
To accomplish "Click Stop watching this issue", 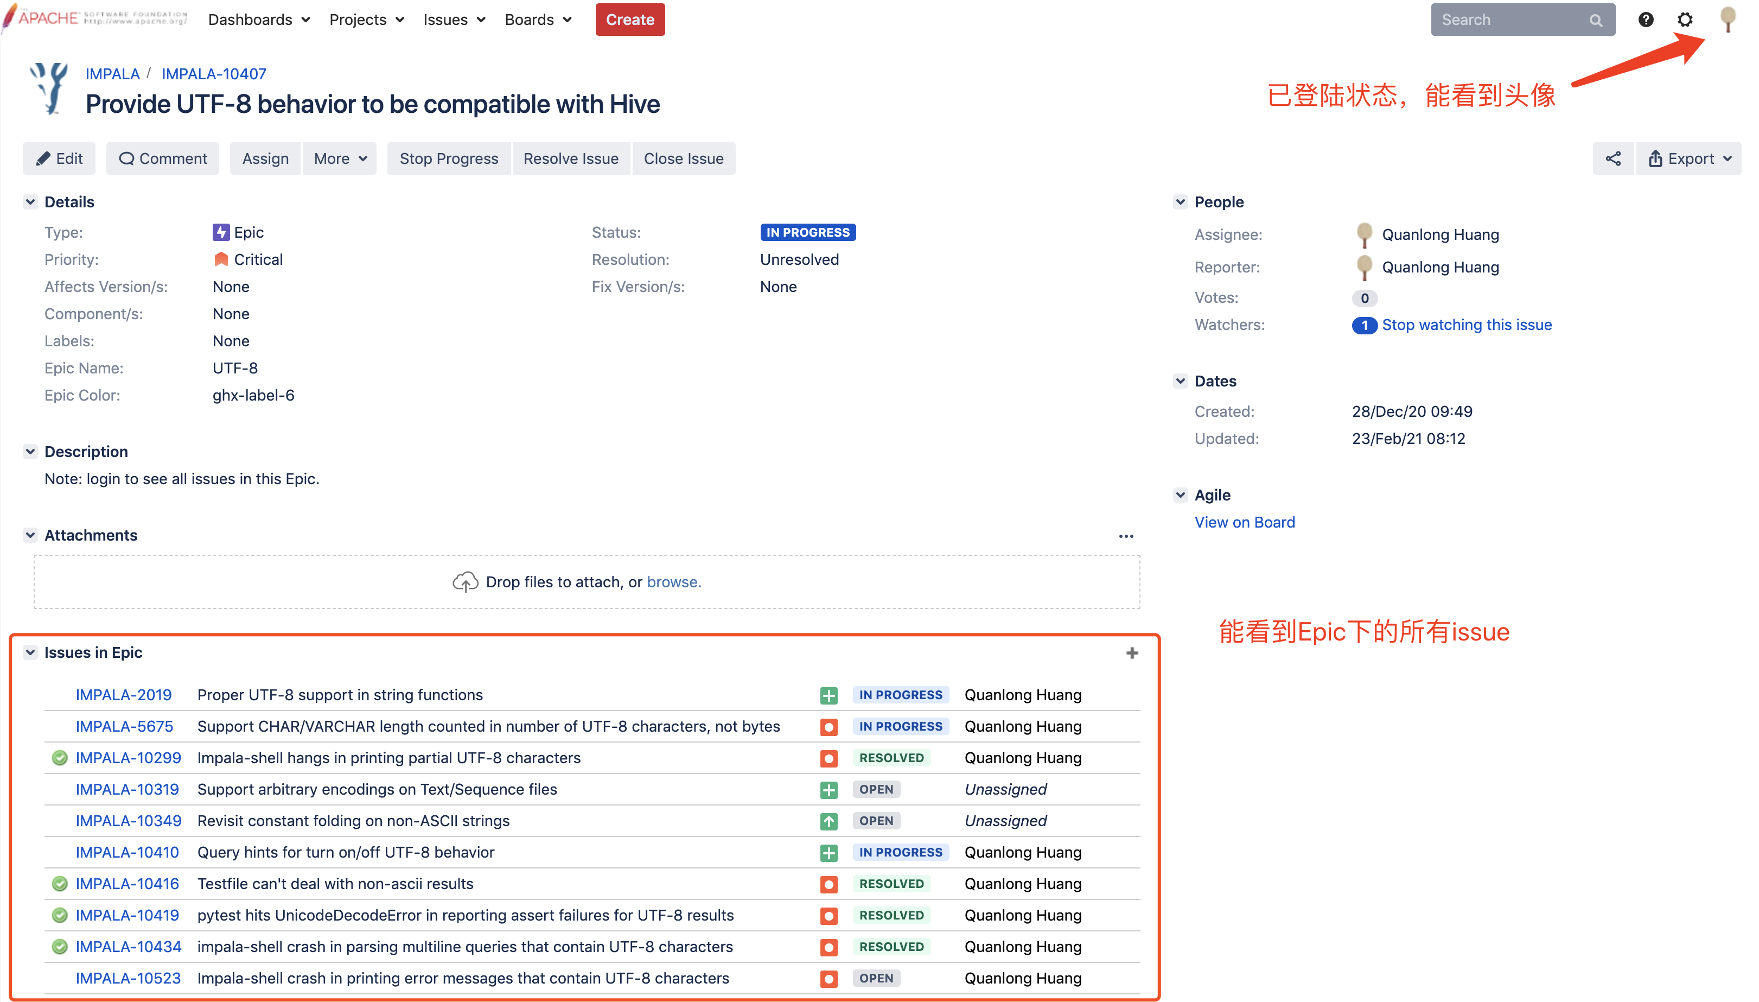I will pyautogui.click(x=1466, y=325).
